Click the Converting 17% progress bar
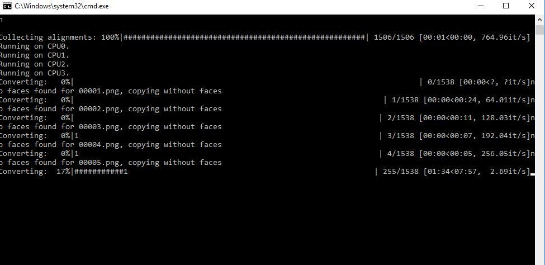The image size is (545, 265). (225, 172)
